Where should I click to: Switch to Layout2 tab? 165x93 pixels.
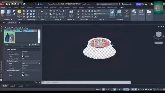(x=20, y=86)
